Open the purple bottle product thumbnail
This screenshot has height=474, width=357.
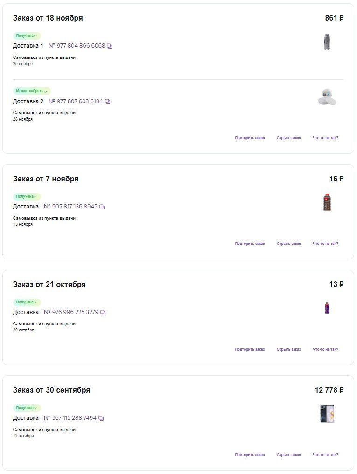coord(327,308)
